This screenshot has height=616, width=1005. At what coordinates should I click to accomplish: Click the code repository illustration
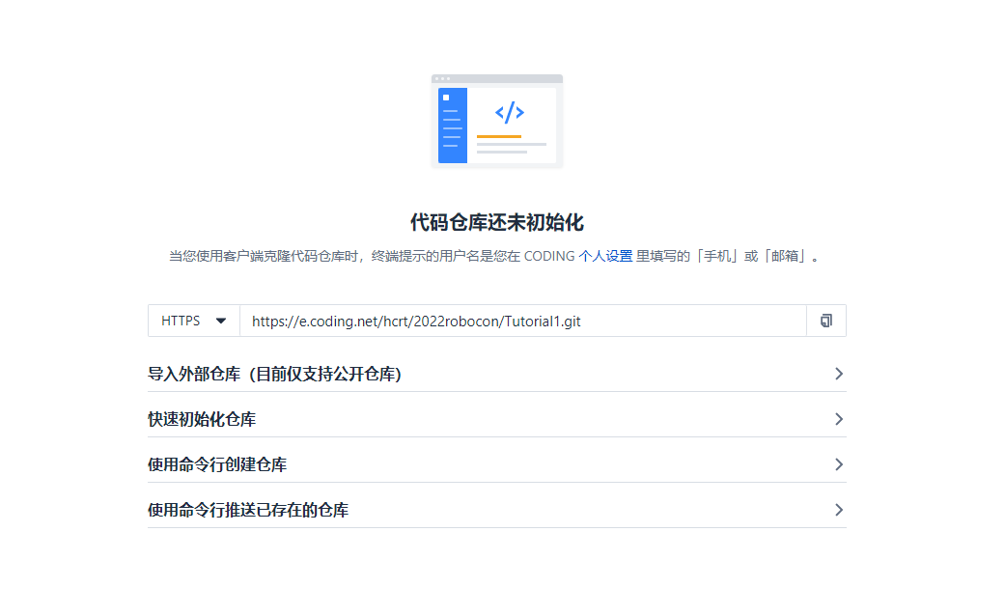tap(496, 122)
